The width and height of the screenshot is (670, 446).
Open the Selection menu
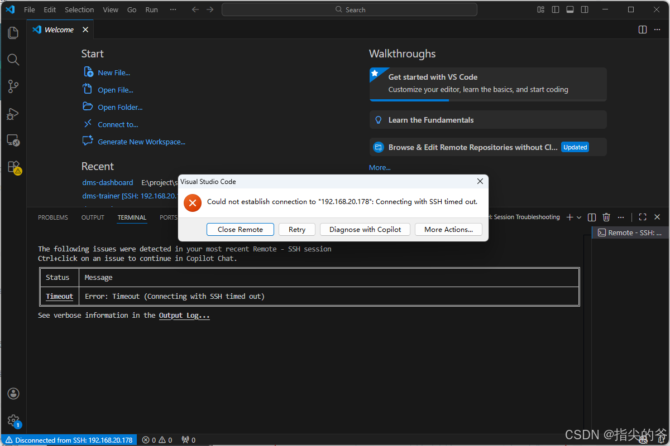(79, 9)
